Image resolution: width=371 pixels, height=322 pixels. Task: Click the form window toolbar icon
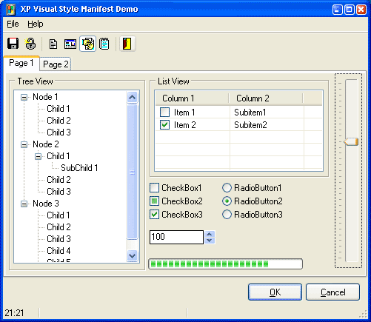pos(70,44)
